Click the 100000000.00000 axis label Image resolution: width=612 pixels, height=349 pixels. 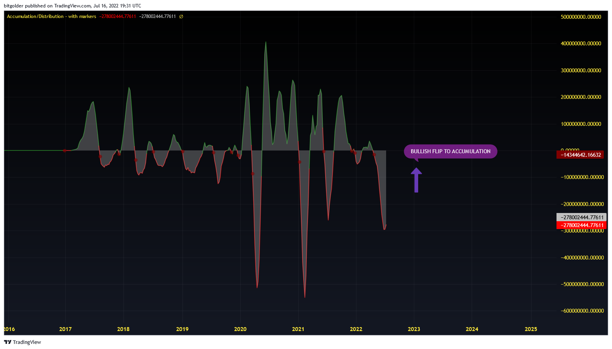point(581,124)
